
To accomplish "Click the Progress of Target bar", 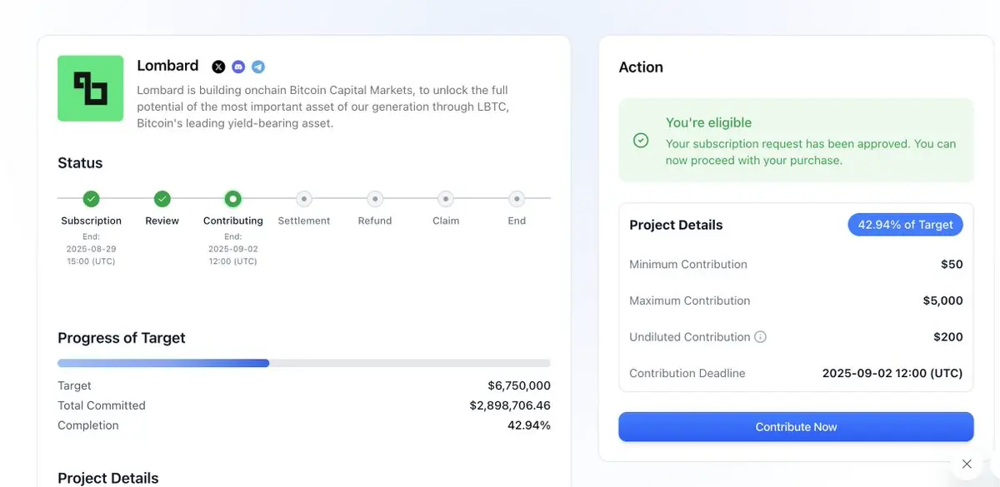I will [304, 363].
